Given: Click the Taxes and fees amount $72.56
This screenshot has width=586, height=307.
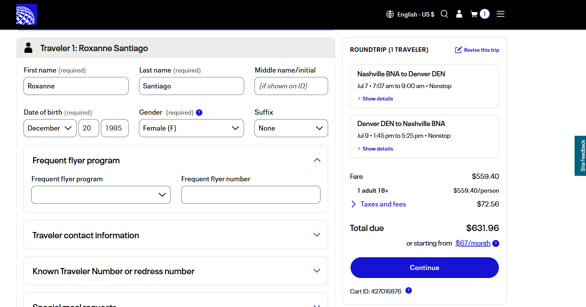Looking at the screenshot, I should click(x=488, y=204).
